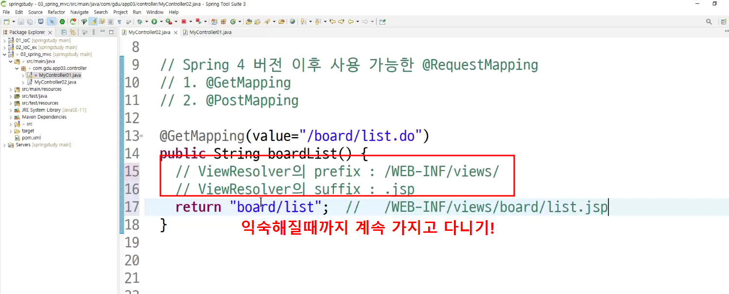The image size is (729, 294).
Task: Switch to MyController01.java editor tab
Action: pyautogui.click(x=207, y=33)
